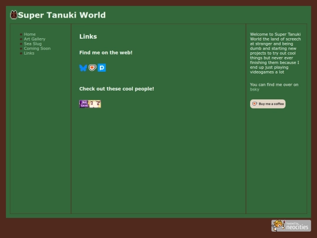The height and width of the screenshot is (238, 317).
Task: Click the 'Welcome to Super Tanuki World' paragraph
Action: point(275,53)
